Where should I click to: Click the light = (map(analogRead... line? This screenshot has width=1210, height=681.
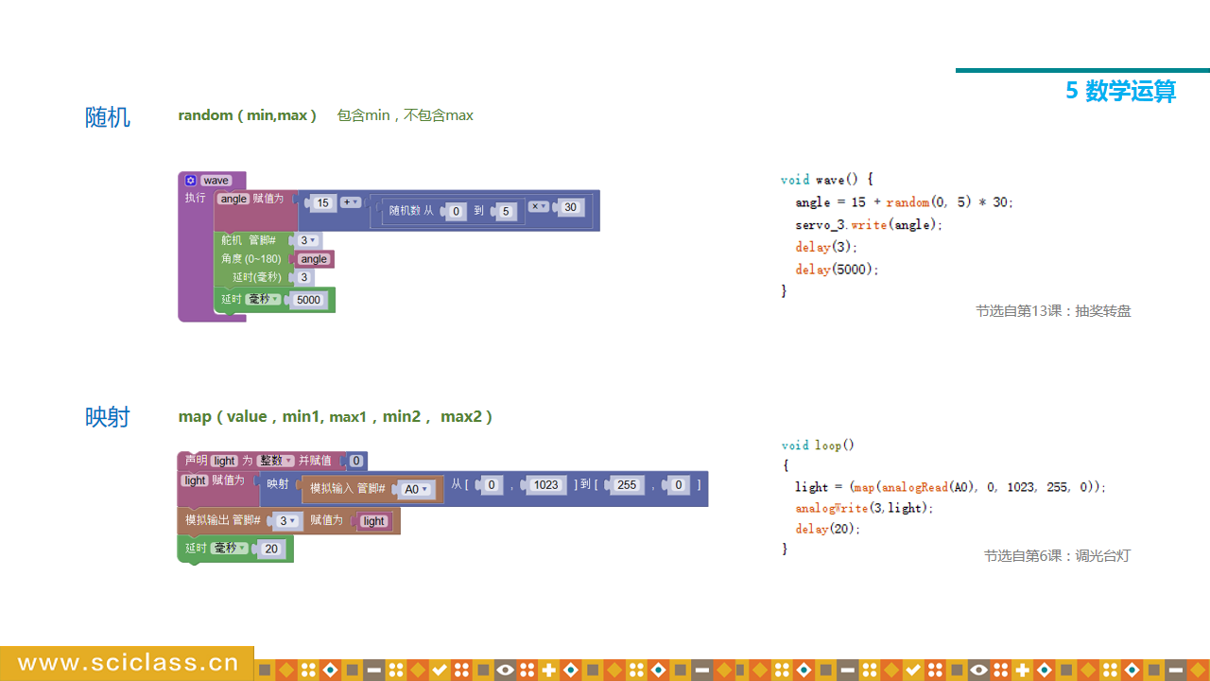[x=950, y=487]
